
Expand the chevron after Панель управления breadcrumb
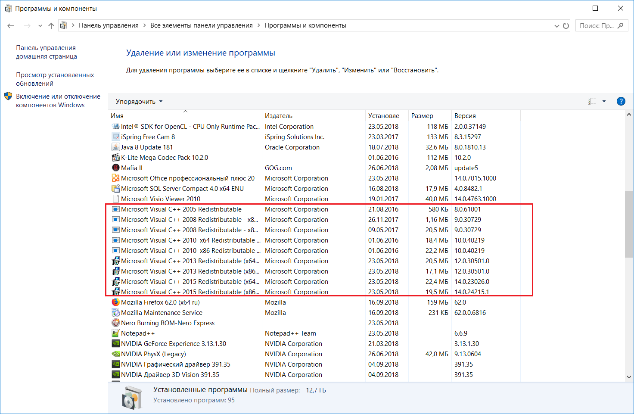tap(144, 25)
